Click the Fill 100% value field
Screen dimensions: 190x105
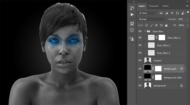[x=182, y=25]
